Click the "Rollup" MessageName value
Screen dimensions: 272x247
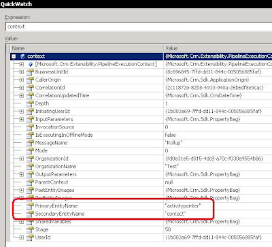(x=174, y=143)
